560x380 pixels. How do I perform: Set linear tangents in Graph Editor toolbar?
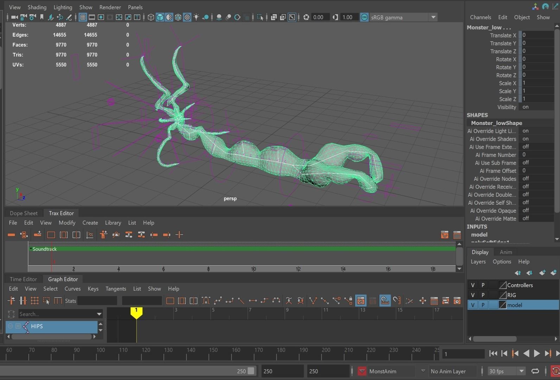pos(241,300)
